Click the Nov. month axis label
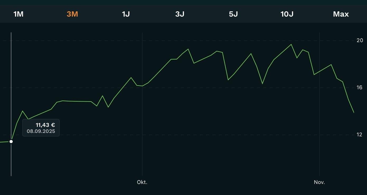Screen dimensions: 367x195 [x=319, y=182]
